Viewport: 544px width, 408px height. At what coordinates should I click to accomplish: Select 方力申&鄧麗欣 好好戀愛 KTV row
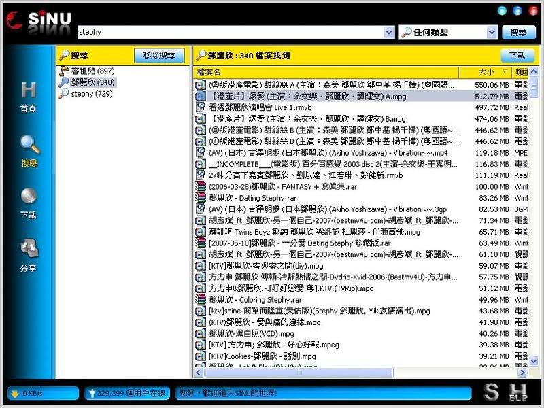pos(361,288)
